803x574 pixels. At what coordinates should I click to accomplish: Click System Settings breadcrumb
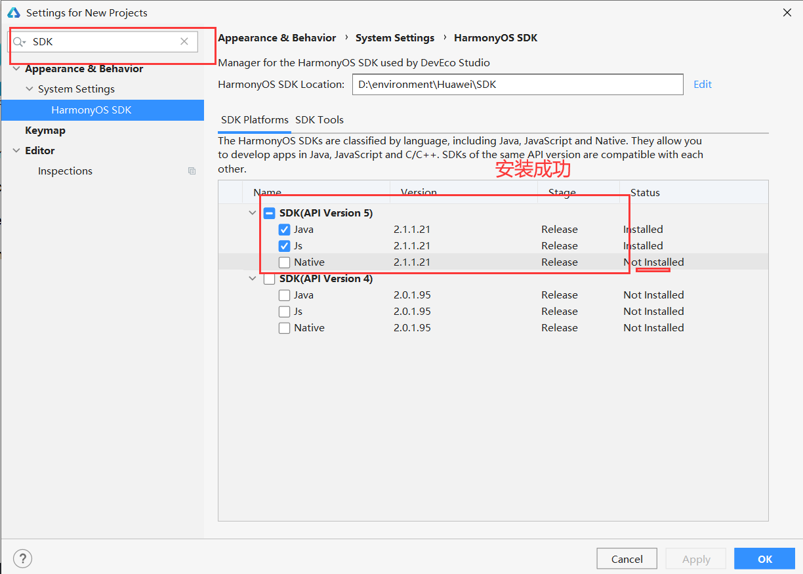[395, 38]
